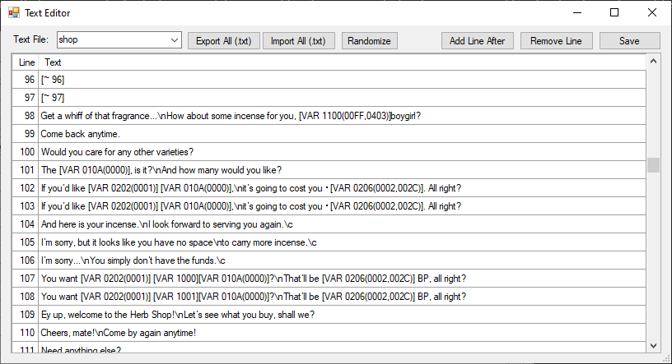
Task: Save the text file changes
Action: pyautogui.click(x=629, y=41)
